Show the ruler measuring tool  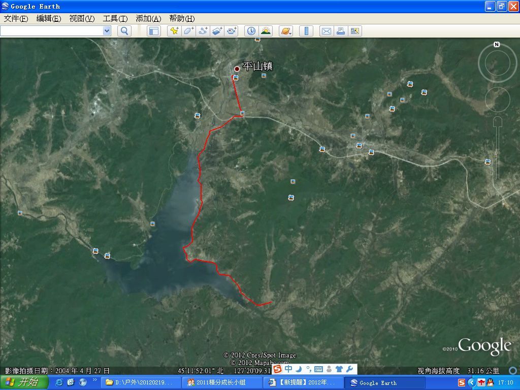pos(306,31)
